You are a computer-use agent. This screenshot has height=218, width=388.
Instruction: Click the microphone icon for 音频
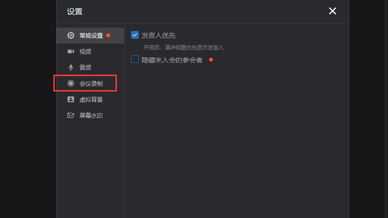point(71,67)
